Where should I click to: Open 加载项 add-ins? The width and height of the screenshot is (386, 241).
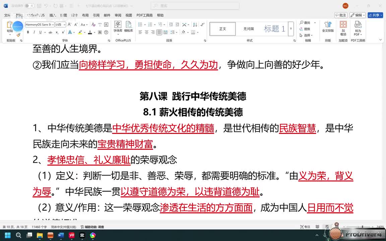point(343,28)
